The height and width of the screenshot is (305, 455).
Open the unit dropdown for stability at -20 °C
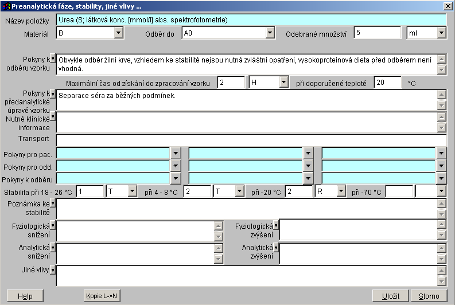coord(341,191)
